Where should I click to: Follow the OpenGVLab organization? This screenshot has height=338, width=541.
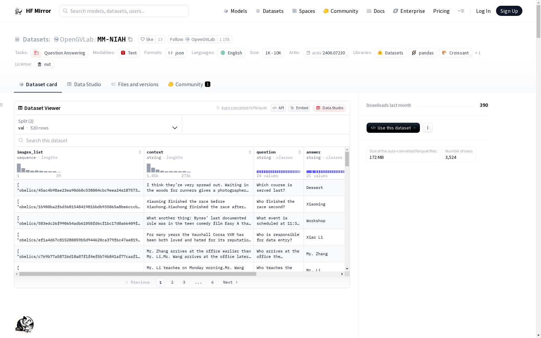[192, 40]
